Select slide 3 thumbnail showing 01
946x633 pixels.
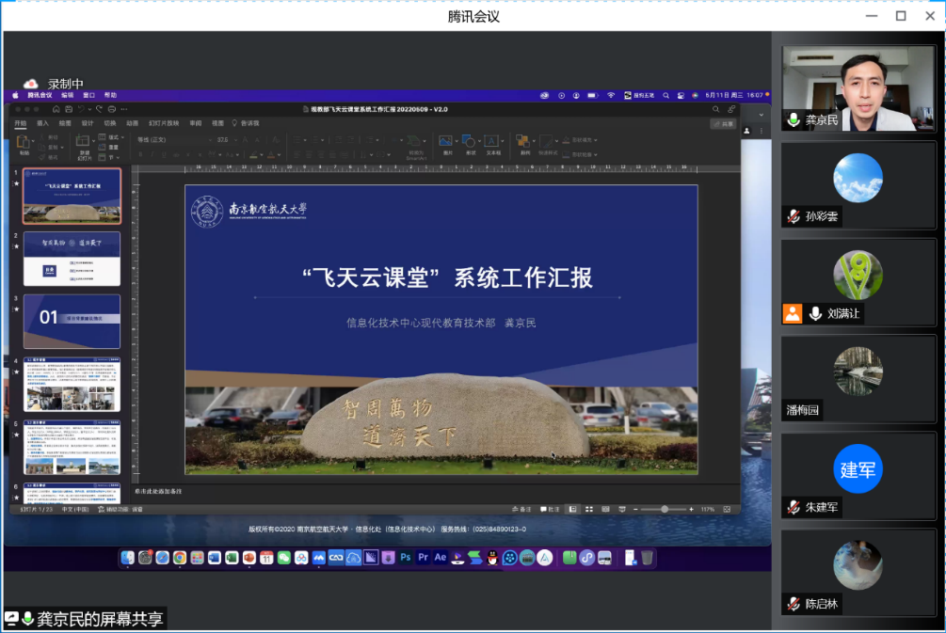[x=72, y=322]
